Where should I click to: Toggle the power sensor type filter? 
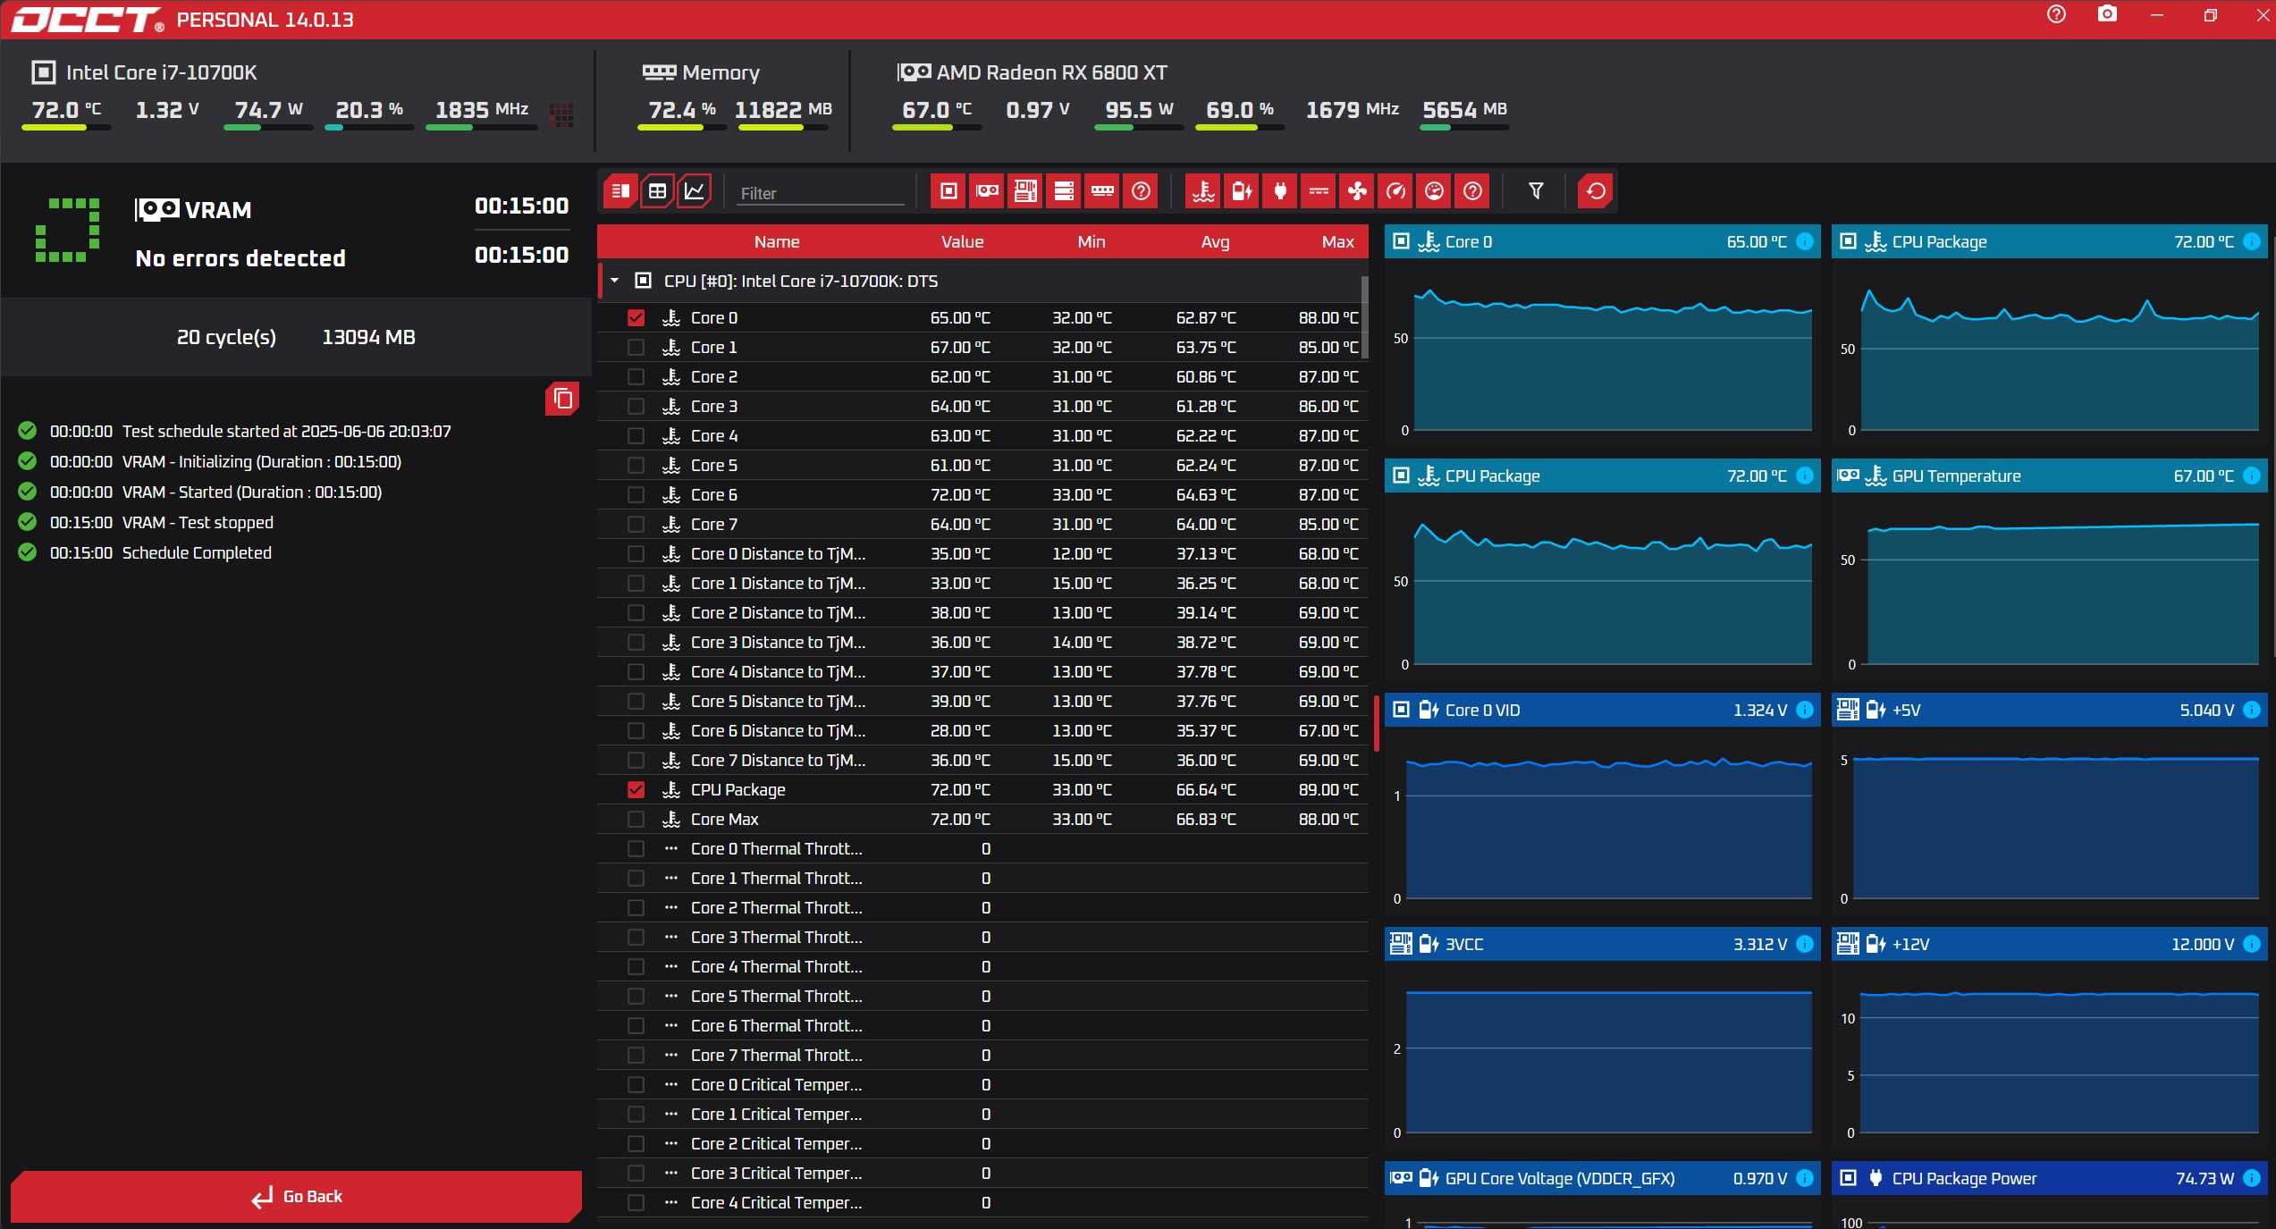click(x=1280, y=191)
